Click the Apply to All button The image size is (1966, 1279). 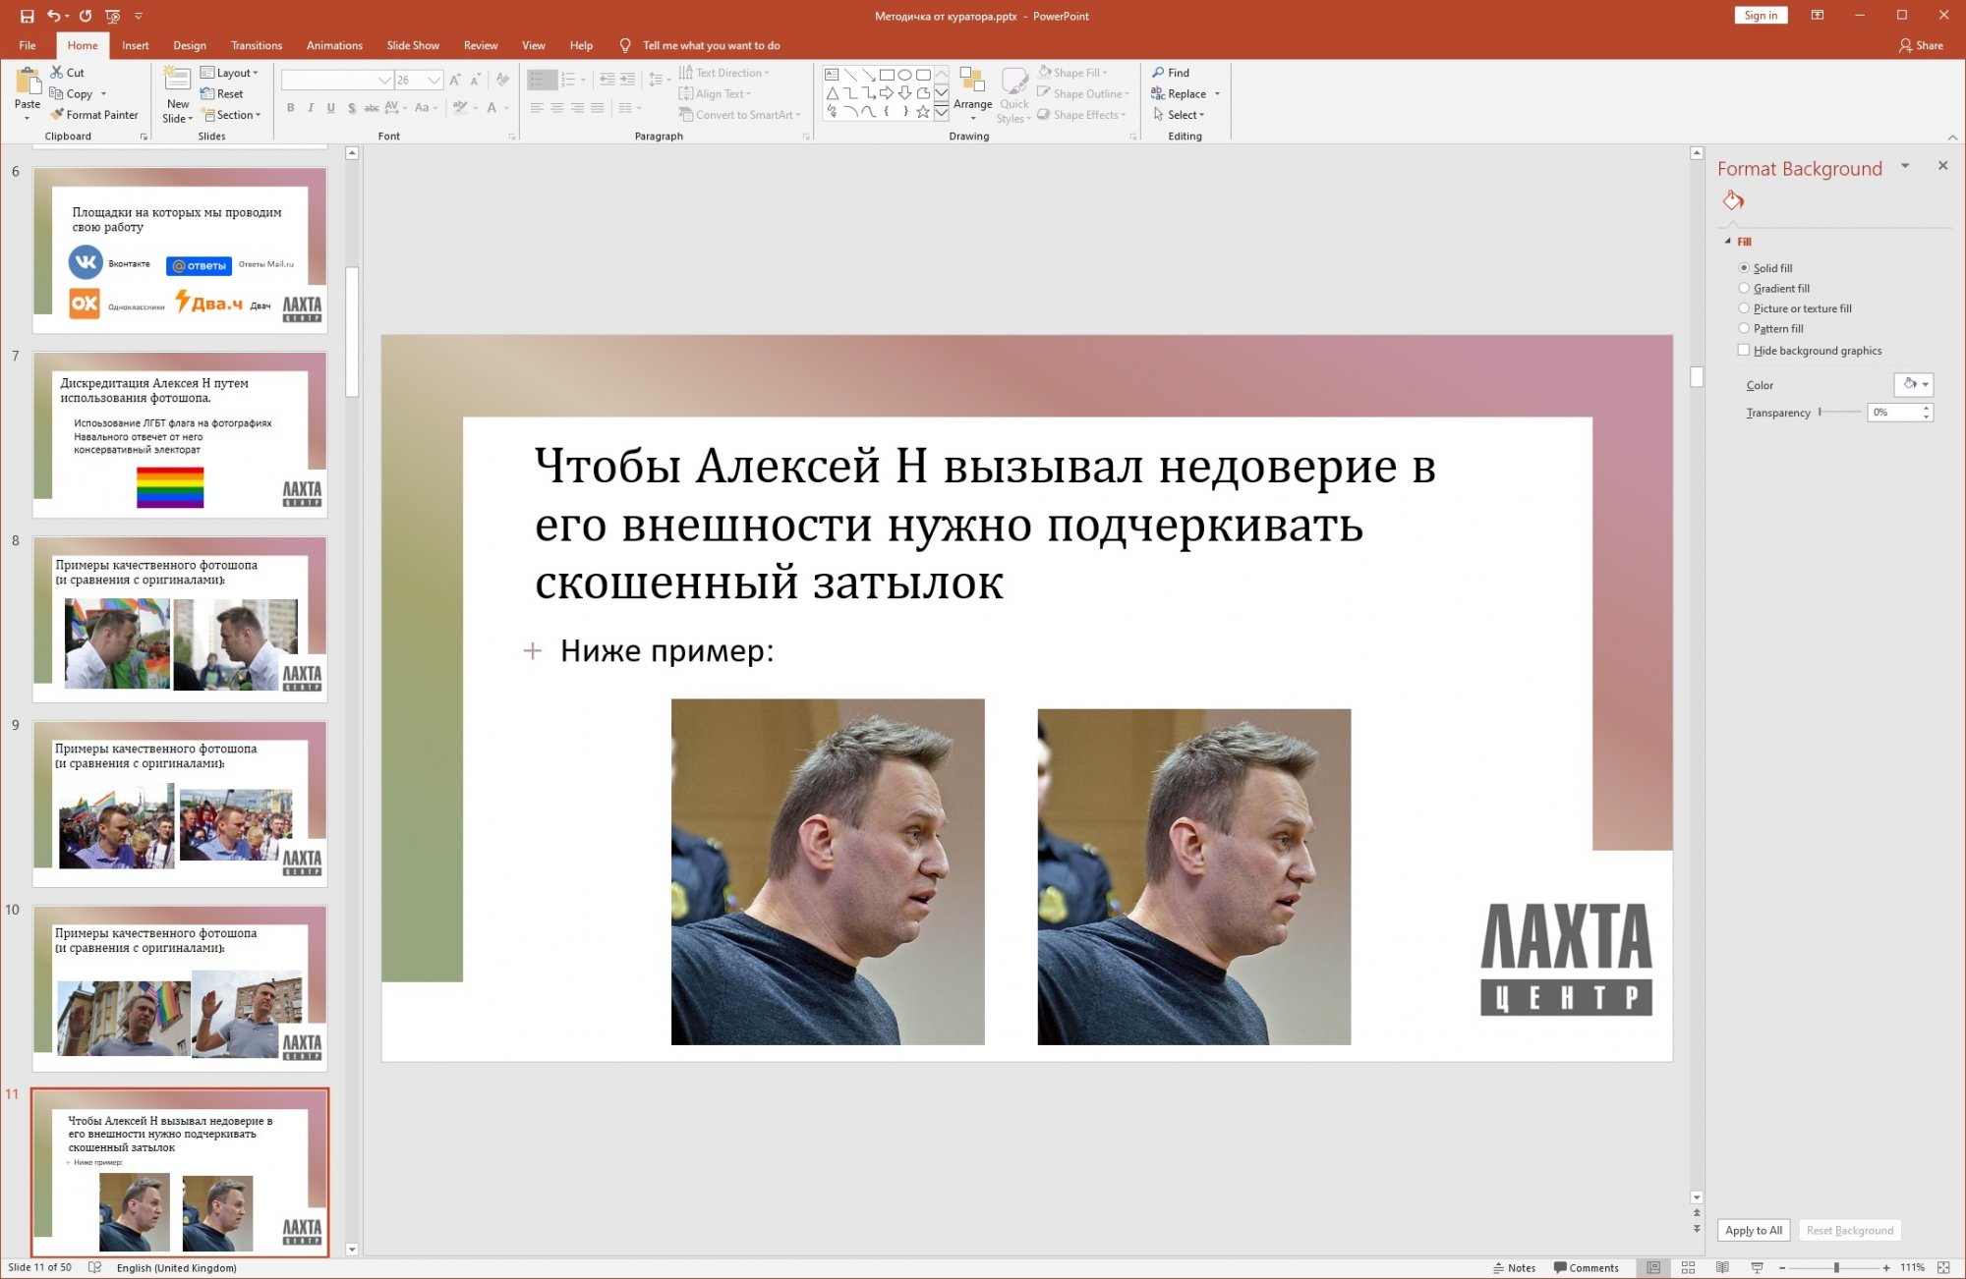(1752, 1230)
